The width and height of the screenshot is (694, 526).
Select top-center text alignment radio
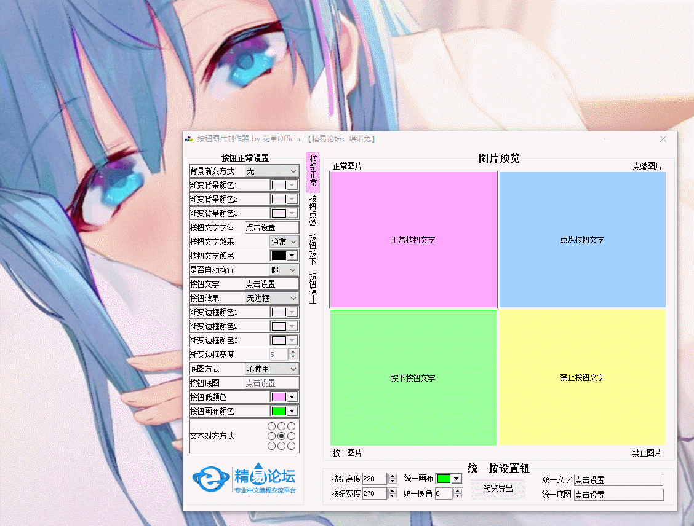coord(282,426)
